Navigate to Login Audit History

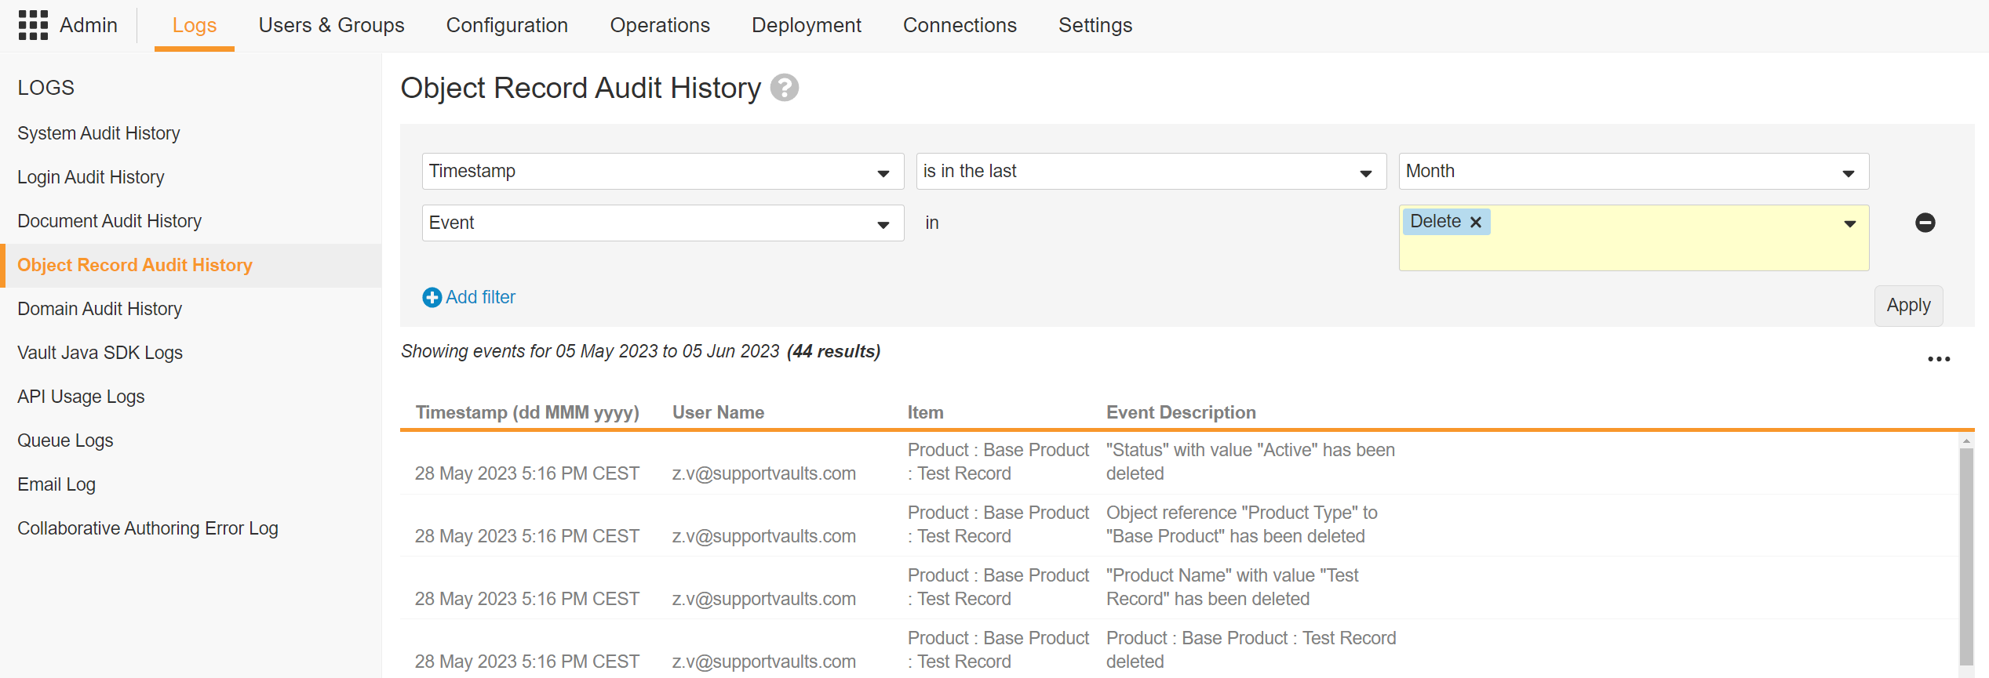click(x=91, y=177)
